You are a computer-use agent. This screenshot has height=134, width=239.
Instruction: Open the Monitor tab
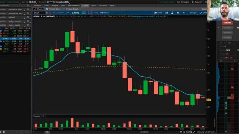pyautogui.click(x=37, y=6)
